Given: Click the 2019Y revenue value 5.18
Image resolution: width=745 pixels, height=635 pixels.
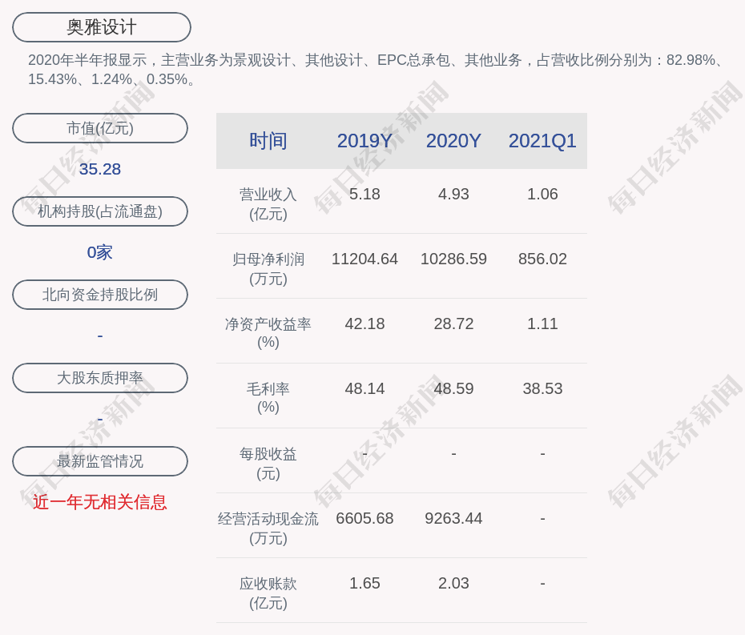Looking at the screenshot, I should pos(364,195).
